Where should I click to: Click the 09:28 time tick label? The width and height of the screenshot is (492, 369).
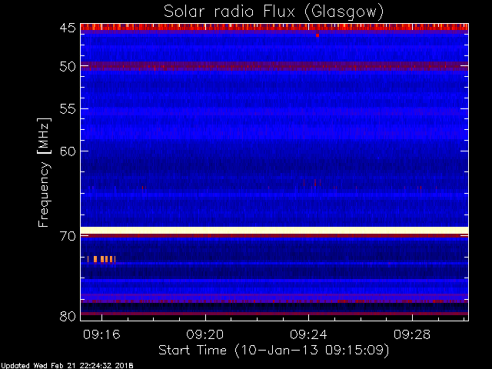pyautogui.click(x=412, y=334)
